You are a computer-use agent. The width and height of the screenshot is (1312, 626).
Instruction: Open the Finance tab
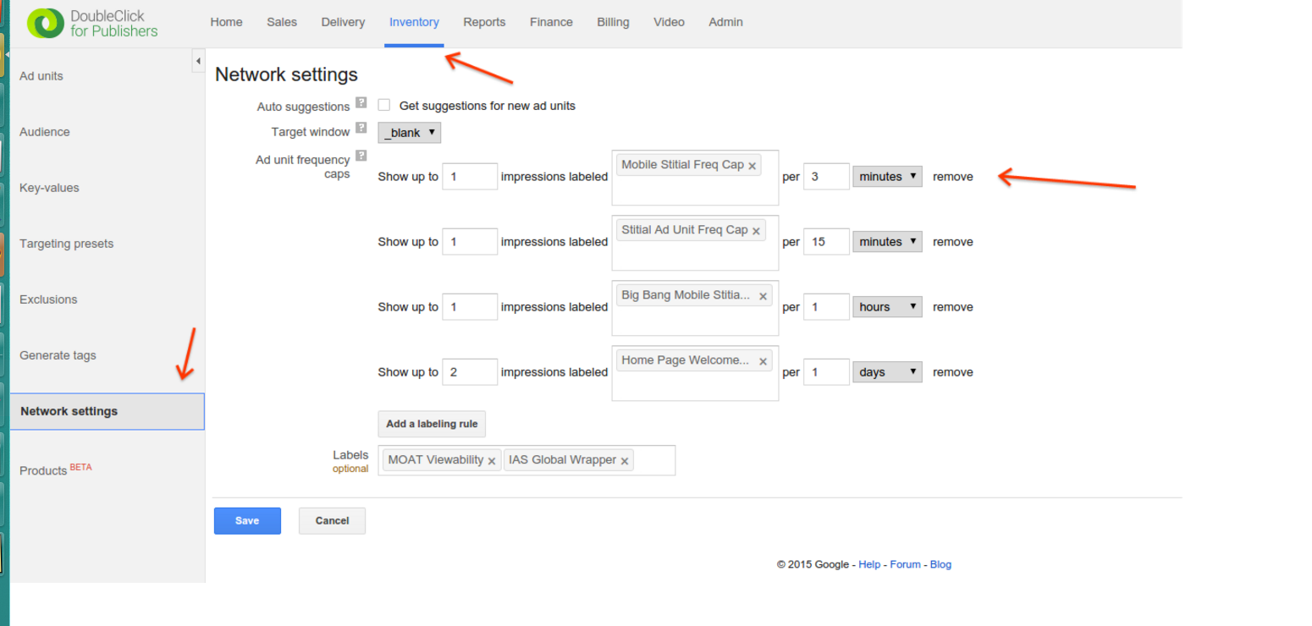pyautogui.click(x=551, y=22)
